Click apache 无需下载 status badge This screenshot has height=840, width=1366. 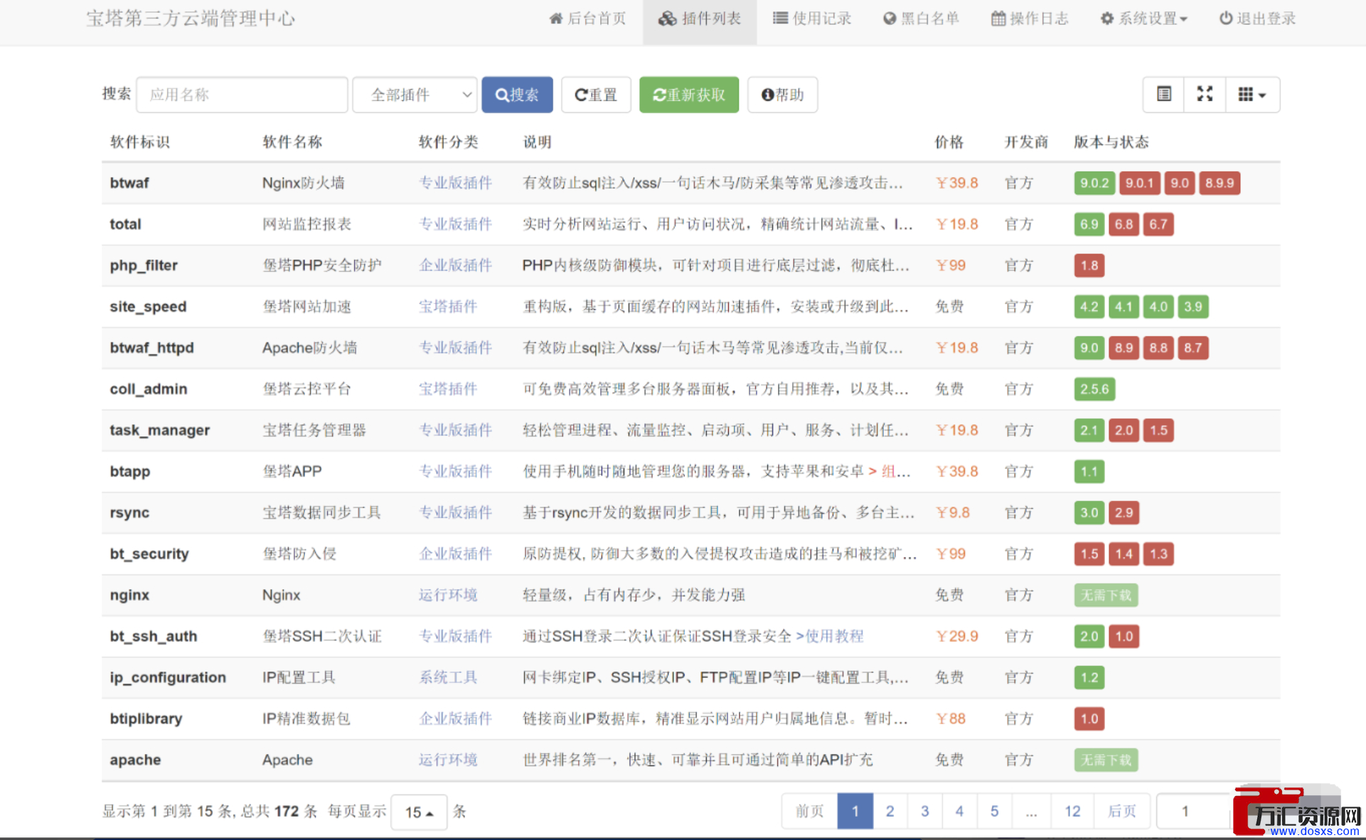point(1106,760)
